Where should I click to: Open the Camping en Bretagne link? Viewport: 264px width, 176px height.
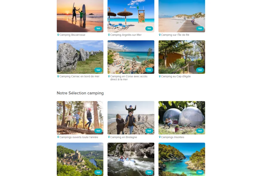coord(123,137)
